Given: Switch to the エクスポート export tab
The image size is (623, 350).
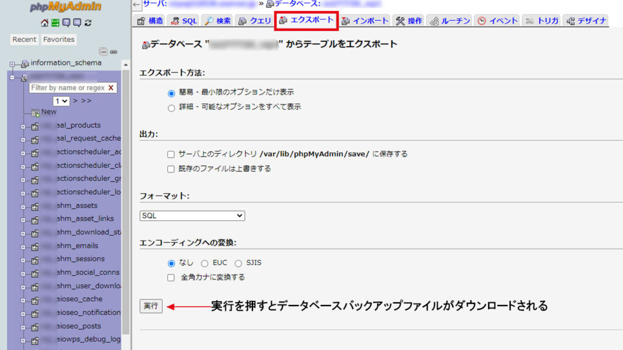Looking at the screenshot, I should point(307,20).
